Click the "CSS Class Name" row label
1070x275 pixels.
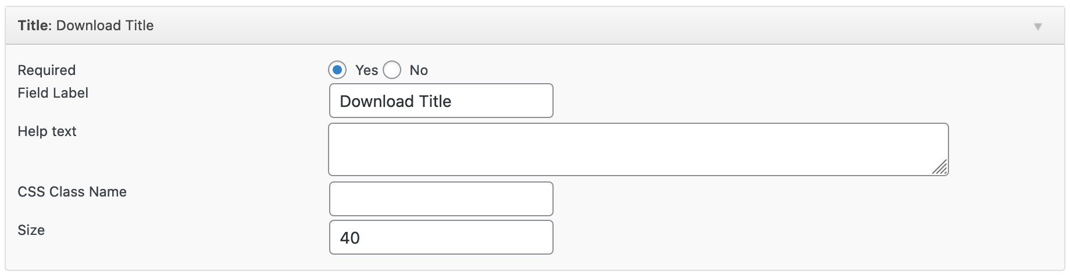click(72, 192)
